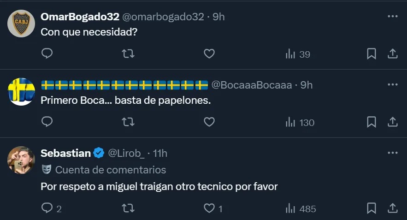Reply to OmarBogado32's tweet

pos(47,54)
